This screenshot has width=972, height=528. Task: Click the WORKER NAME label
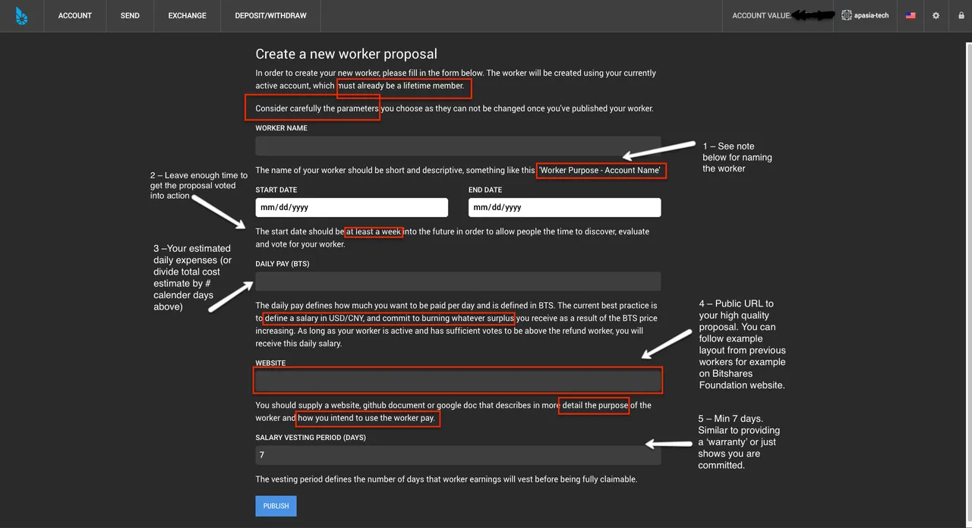(281, 128)
